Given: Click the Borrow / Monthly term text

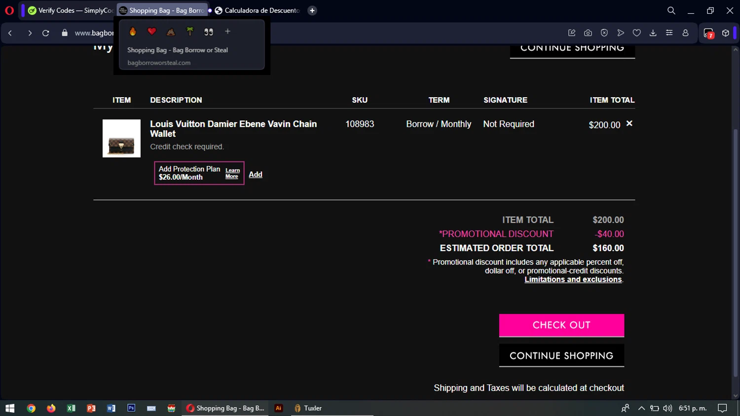Looking at the screenshot, I should 439,124.
